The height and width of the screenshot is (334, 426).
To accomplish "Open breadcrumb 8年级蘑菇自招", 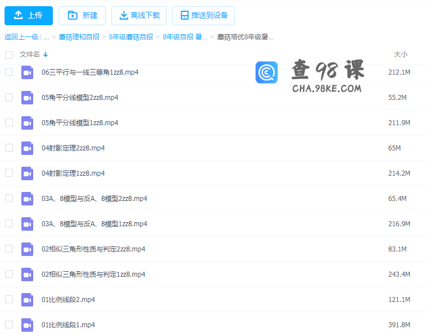I will [x=131, y=37].
